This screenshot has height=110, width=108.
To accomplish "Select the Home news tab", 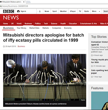I will tap(5, 23).
